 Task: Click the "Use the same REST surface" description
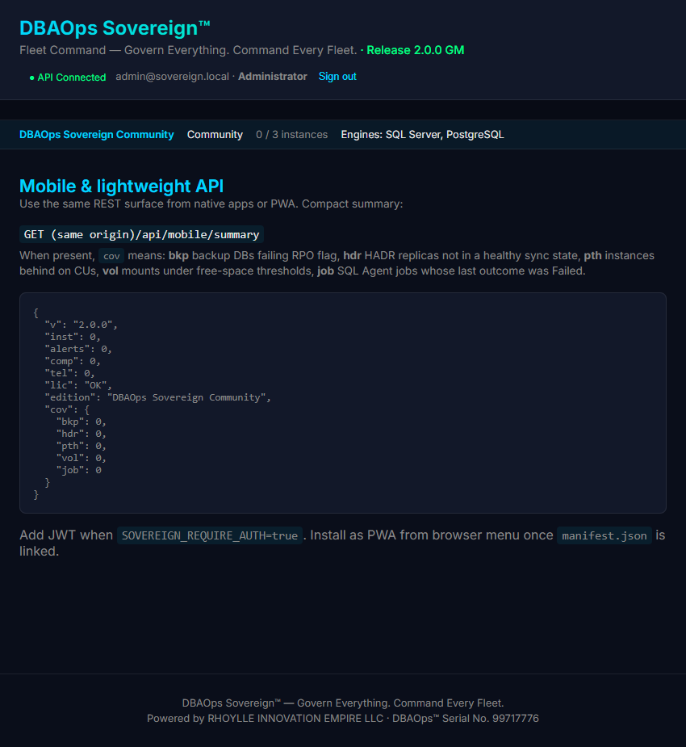211,204
